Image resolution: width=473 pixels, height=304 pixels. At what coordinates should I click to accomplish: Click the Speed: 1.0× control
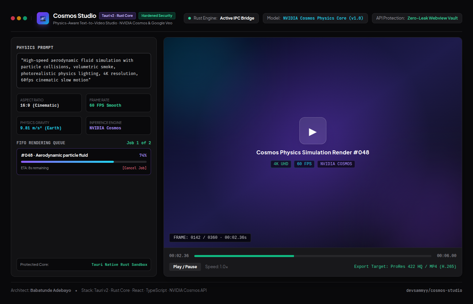[217, 267]
